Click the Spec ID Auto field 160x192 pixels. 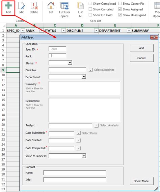[x=57, y=49]
